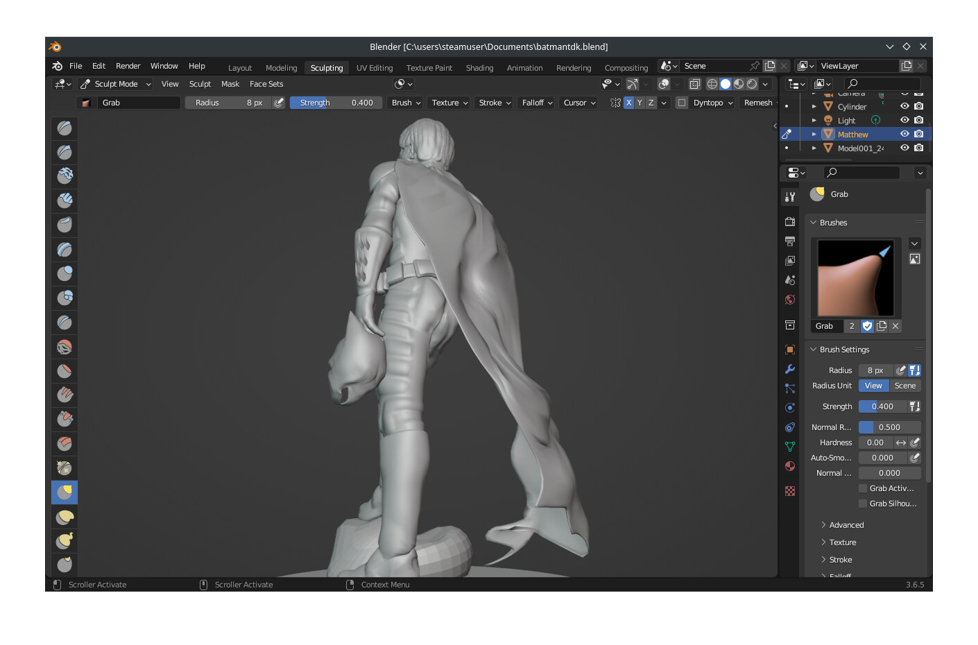The image size is (978, 645).
Task: Open the Output properties tab
Action: pyautogui.click(x=790, y=241)
